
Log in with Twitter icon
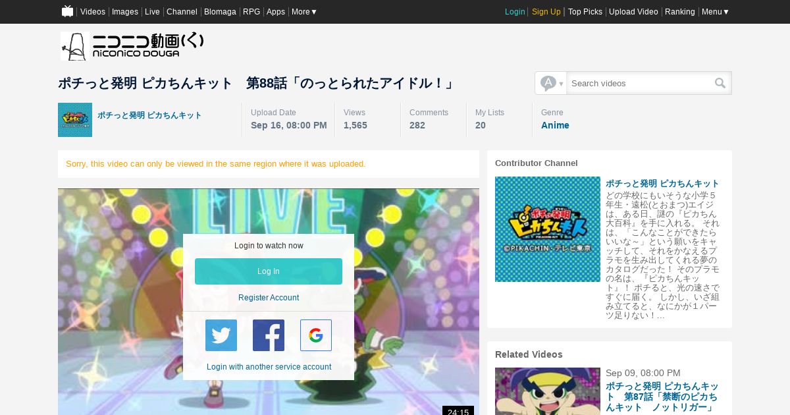pyautogui.click(x=221, y=335)
